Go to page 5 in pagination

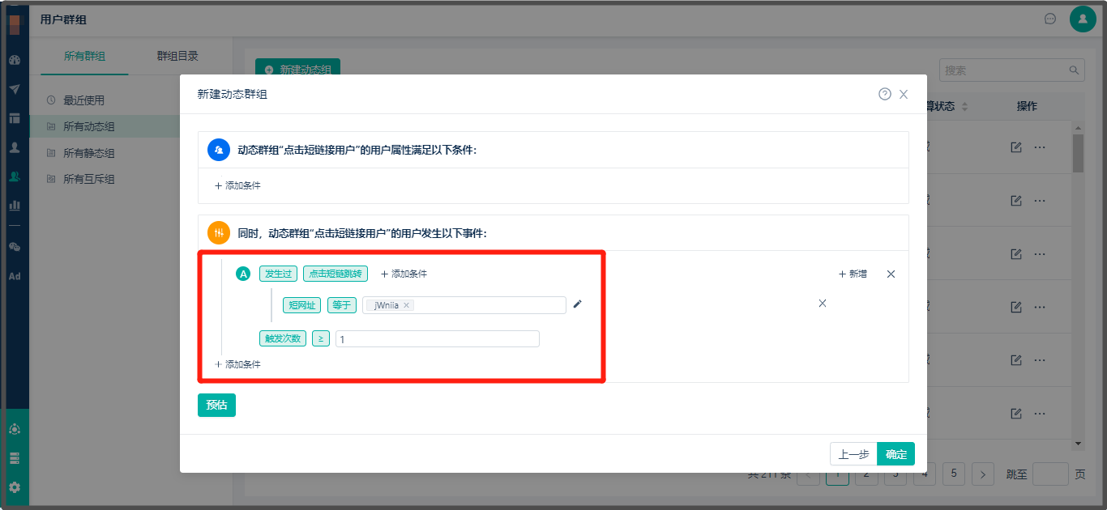tap(954, 474)
